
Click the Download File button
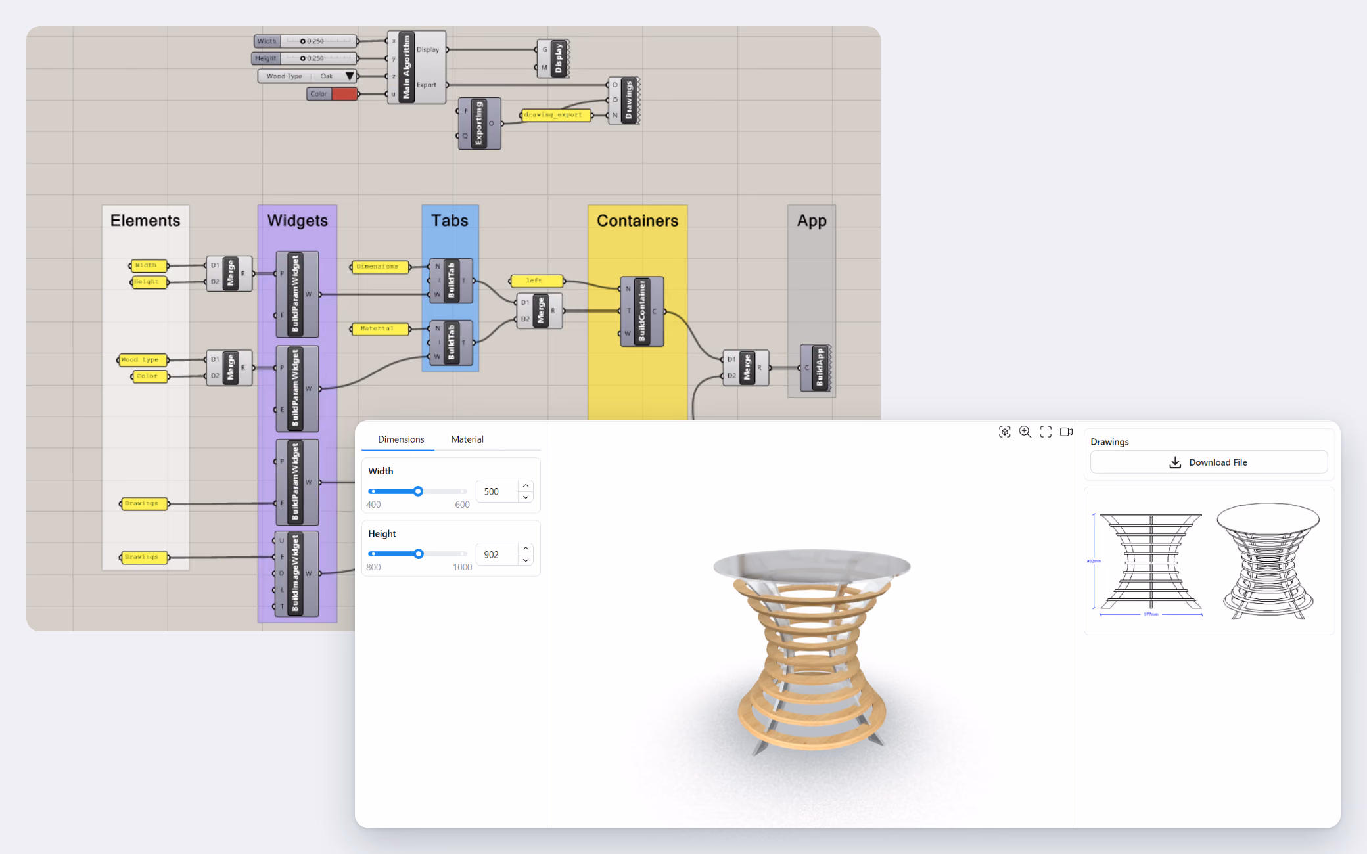1209,462
